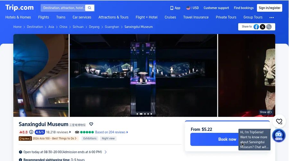Click the TripAdvisor owl icon
Screen dimensions: 289x161
(x=77, y=132)
